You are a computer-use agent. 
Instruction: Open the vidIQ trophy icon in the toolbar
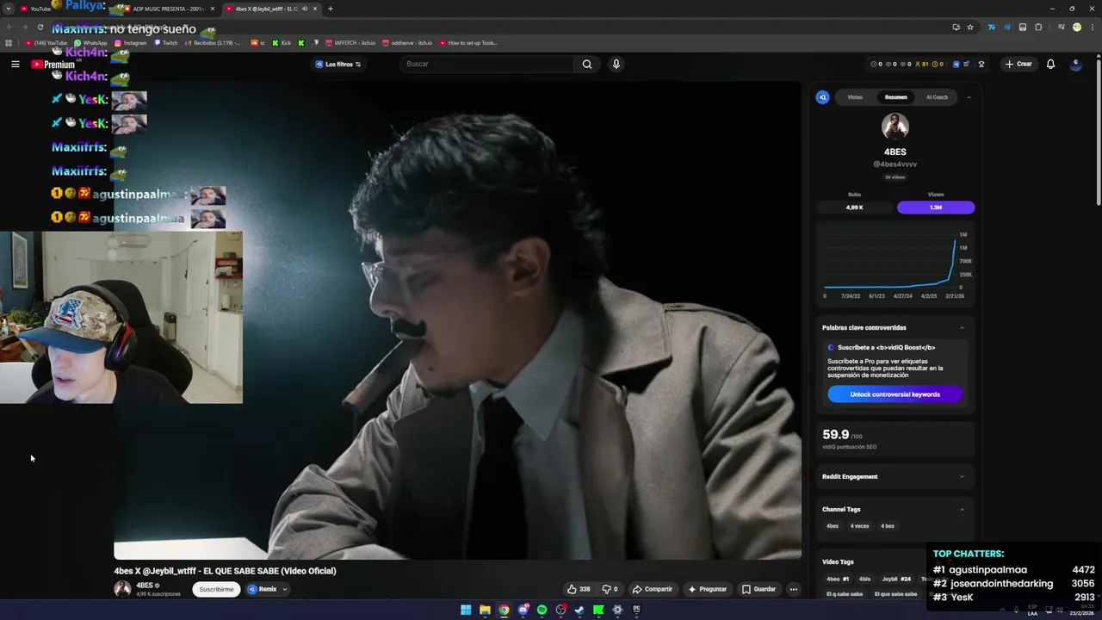point(981,64)
